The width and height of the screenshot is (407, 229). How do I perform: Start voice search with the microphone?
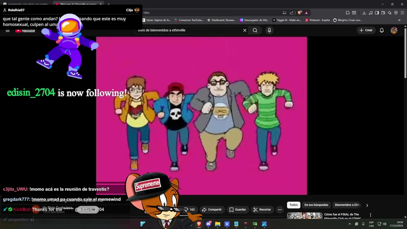(269, 30)
